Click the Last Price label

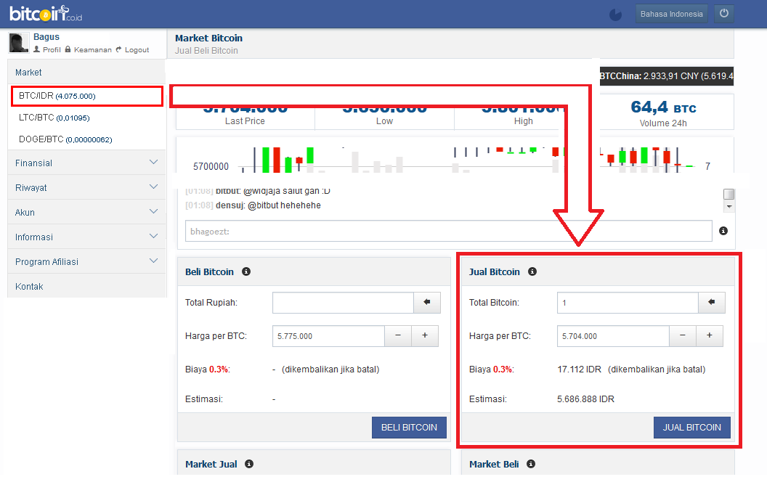(245, 121)
